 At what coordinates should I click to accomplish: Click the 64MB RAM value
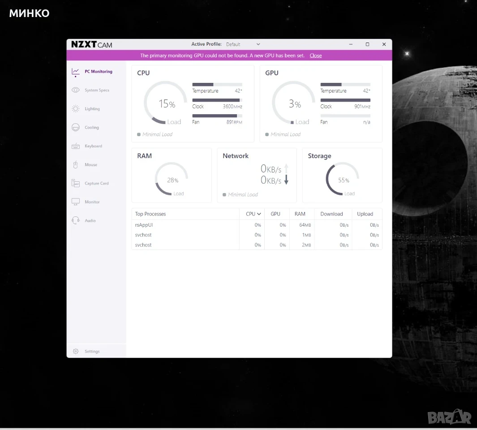(305, 225)
